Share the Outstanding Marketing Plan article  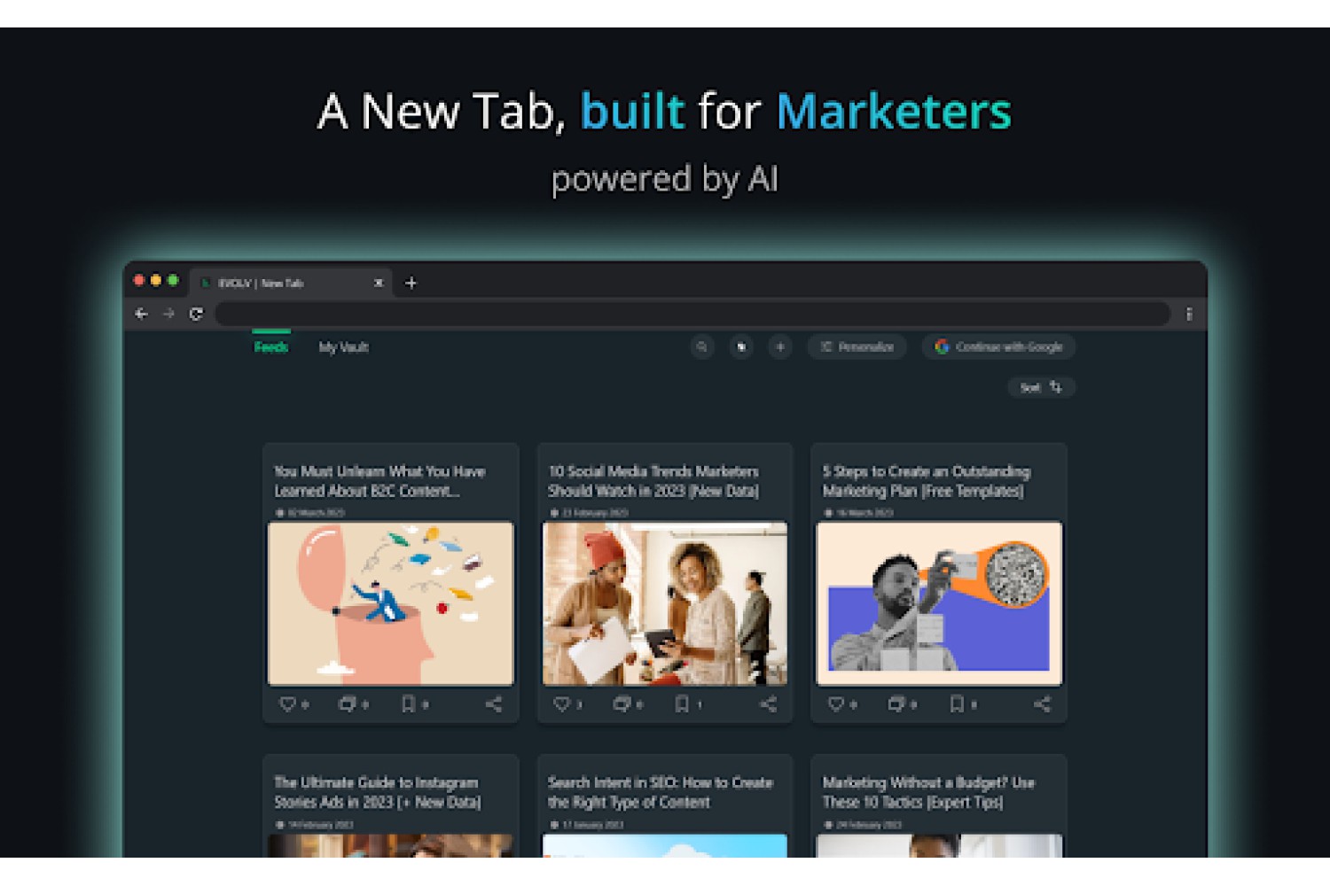click(1042, 704)
